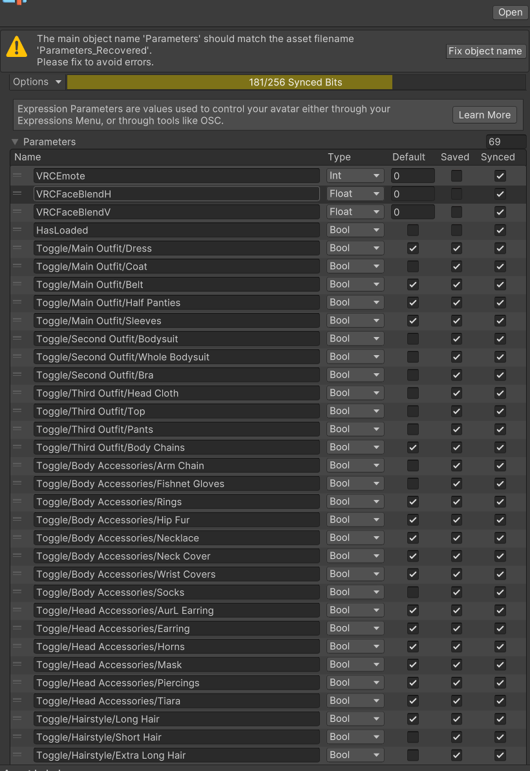Click the Toggle/Hairstyle/Long Hair name field
Image resolution: width=530 pixels, height=771 pixels.
[177, 719]
